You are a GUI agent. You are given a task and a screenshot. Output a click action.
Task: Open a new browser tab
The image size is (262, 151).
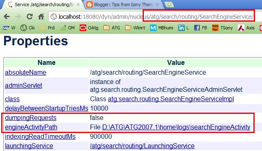coord(169,4)
